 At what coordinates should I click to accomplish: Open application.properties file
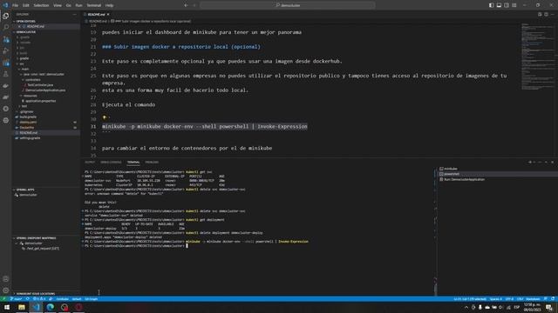pyautogui.click(x=40, y=101)
